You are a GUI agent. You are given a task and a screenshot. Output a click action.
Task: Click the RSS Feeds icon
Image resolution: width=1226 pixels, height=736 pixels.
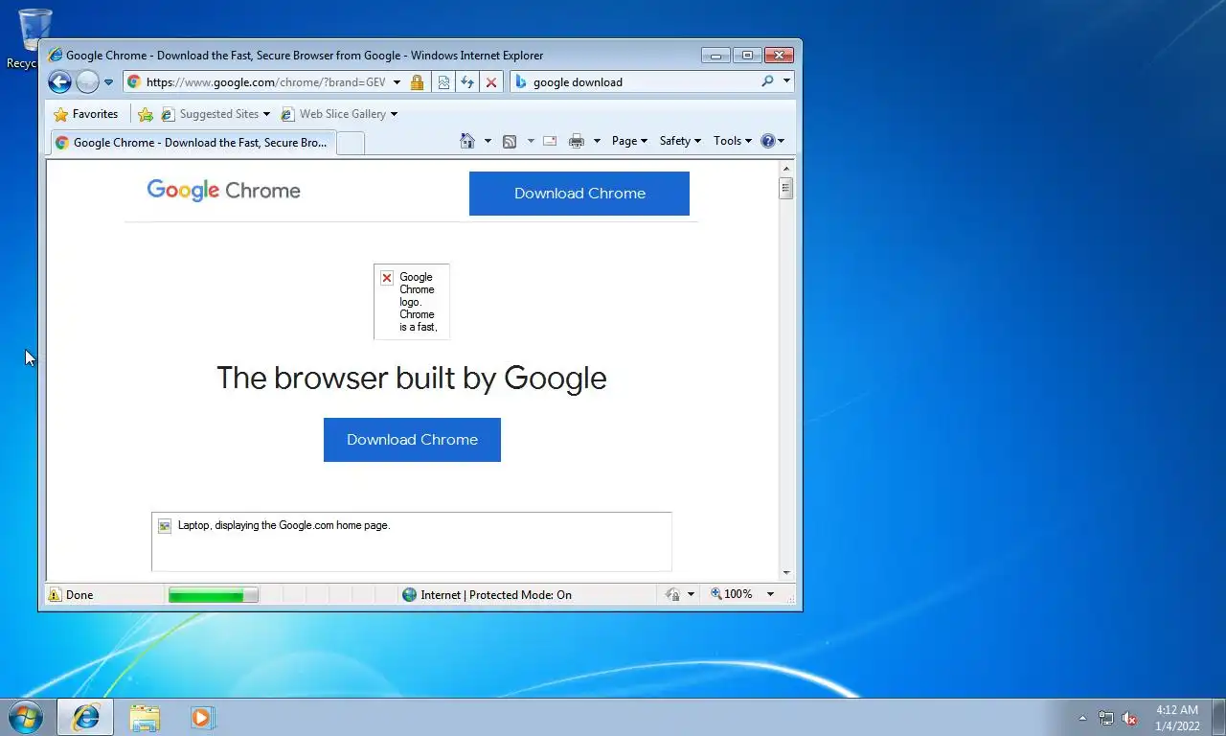[510, 141]
